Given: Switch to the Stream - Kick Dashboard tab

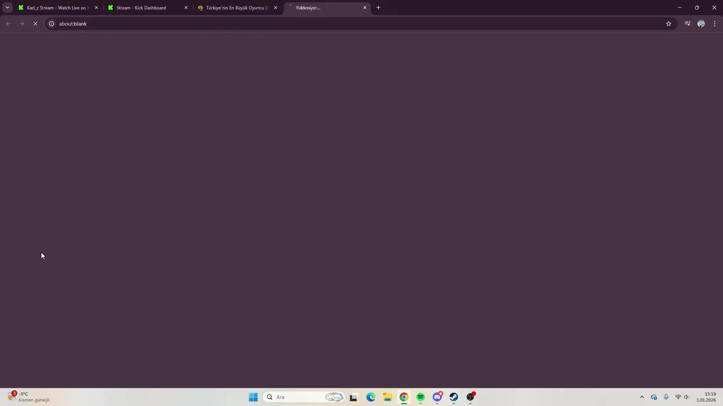Looking at the screenshot, I should coord(141,8).
